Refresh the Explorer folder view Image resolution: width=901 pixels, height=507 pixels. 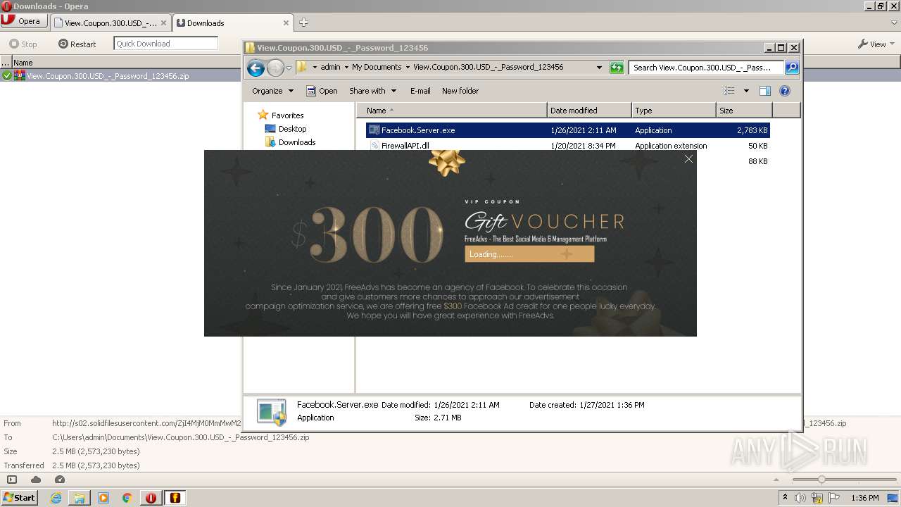click(x=617, y=68)
